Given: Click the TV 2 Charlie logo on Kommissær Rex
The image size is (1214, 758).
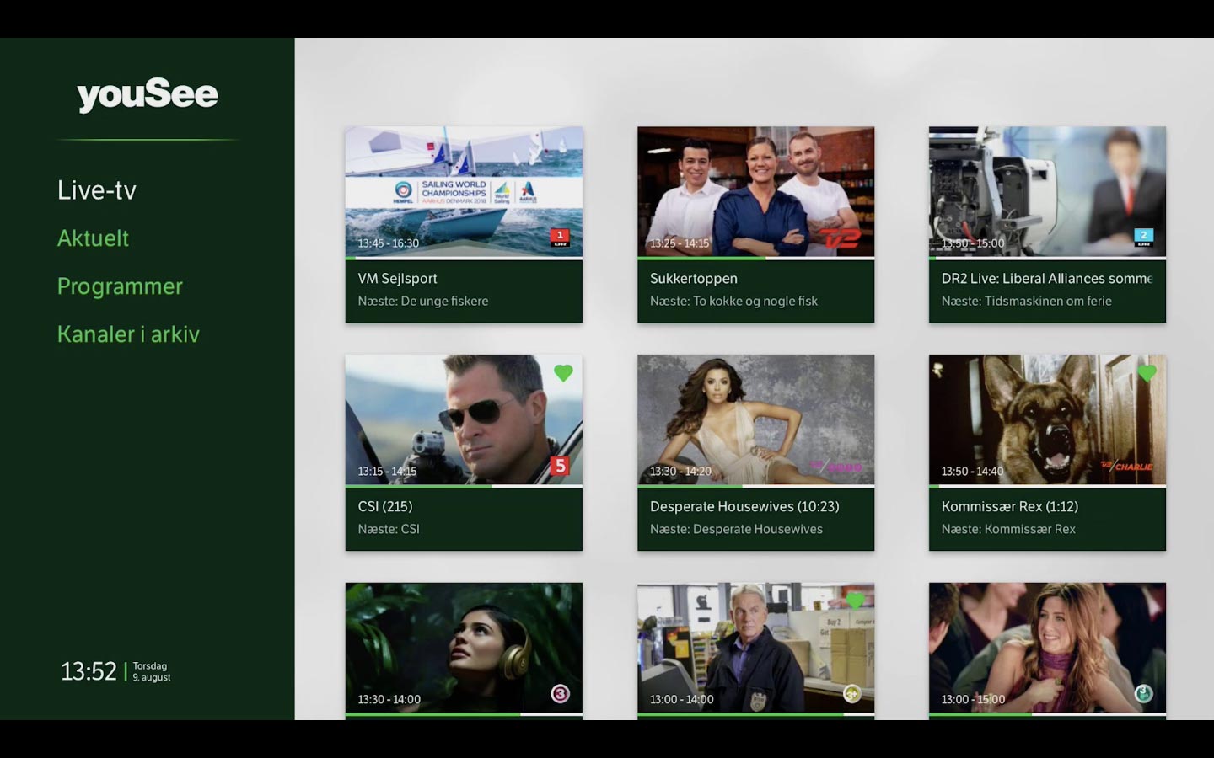Looking at the screenshot, I should coord(1127,467).
